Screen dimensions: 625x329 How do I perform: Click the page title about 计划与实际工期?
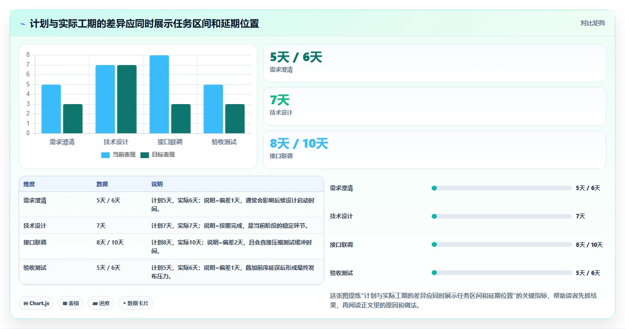coord(144,23)
